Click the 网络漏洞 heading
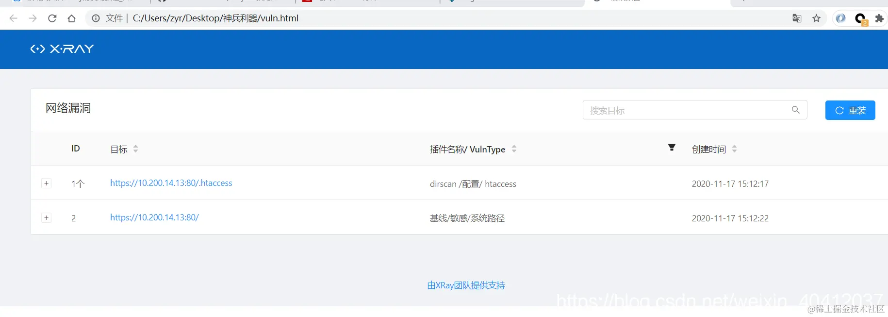This screenshot has height=317, width=888. pyautogui.click(x=68, y=108)
